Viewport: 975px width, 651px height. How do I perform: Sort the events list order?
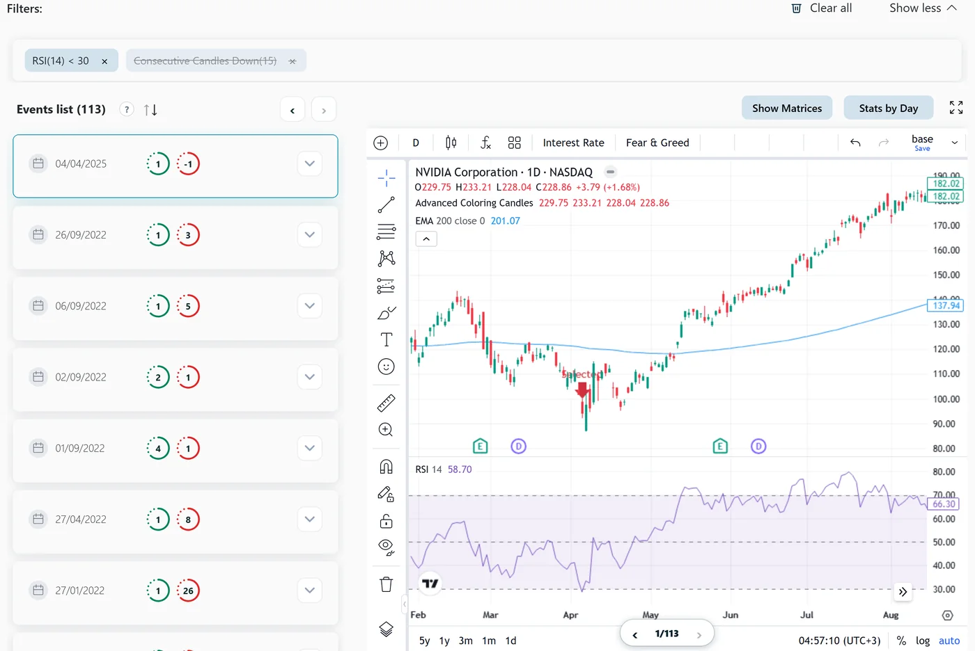pyautogui.click(x=150, y=110)
